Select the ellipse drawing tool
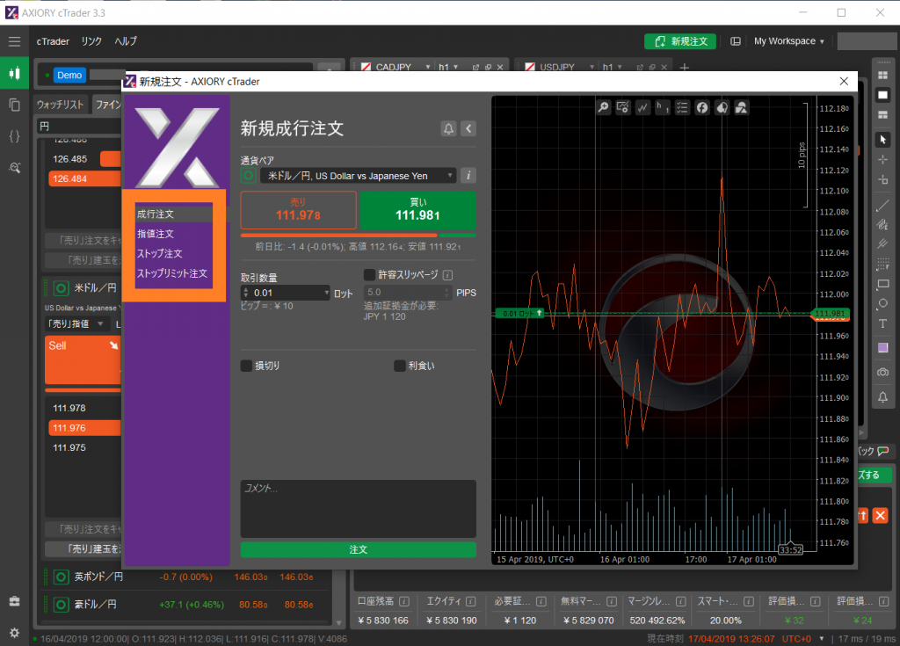The width and height of the screenshot is (900, 646). [x=882, y=304]
